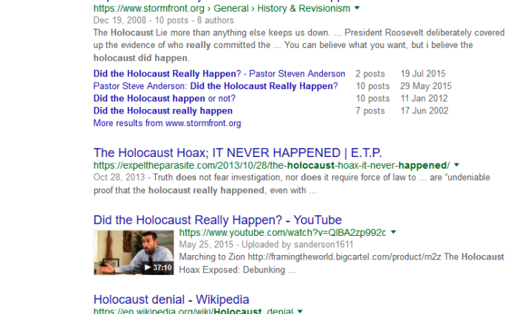The width and height of the screenshot is (517, 314).
Task: Open sitelink 'Did the Holocaust happen or not?'
Action: 165,99
